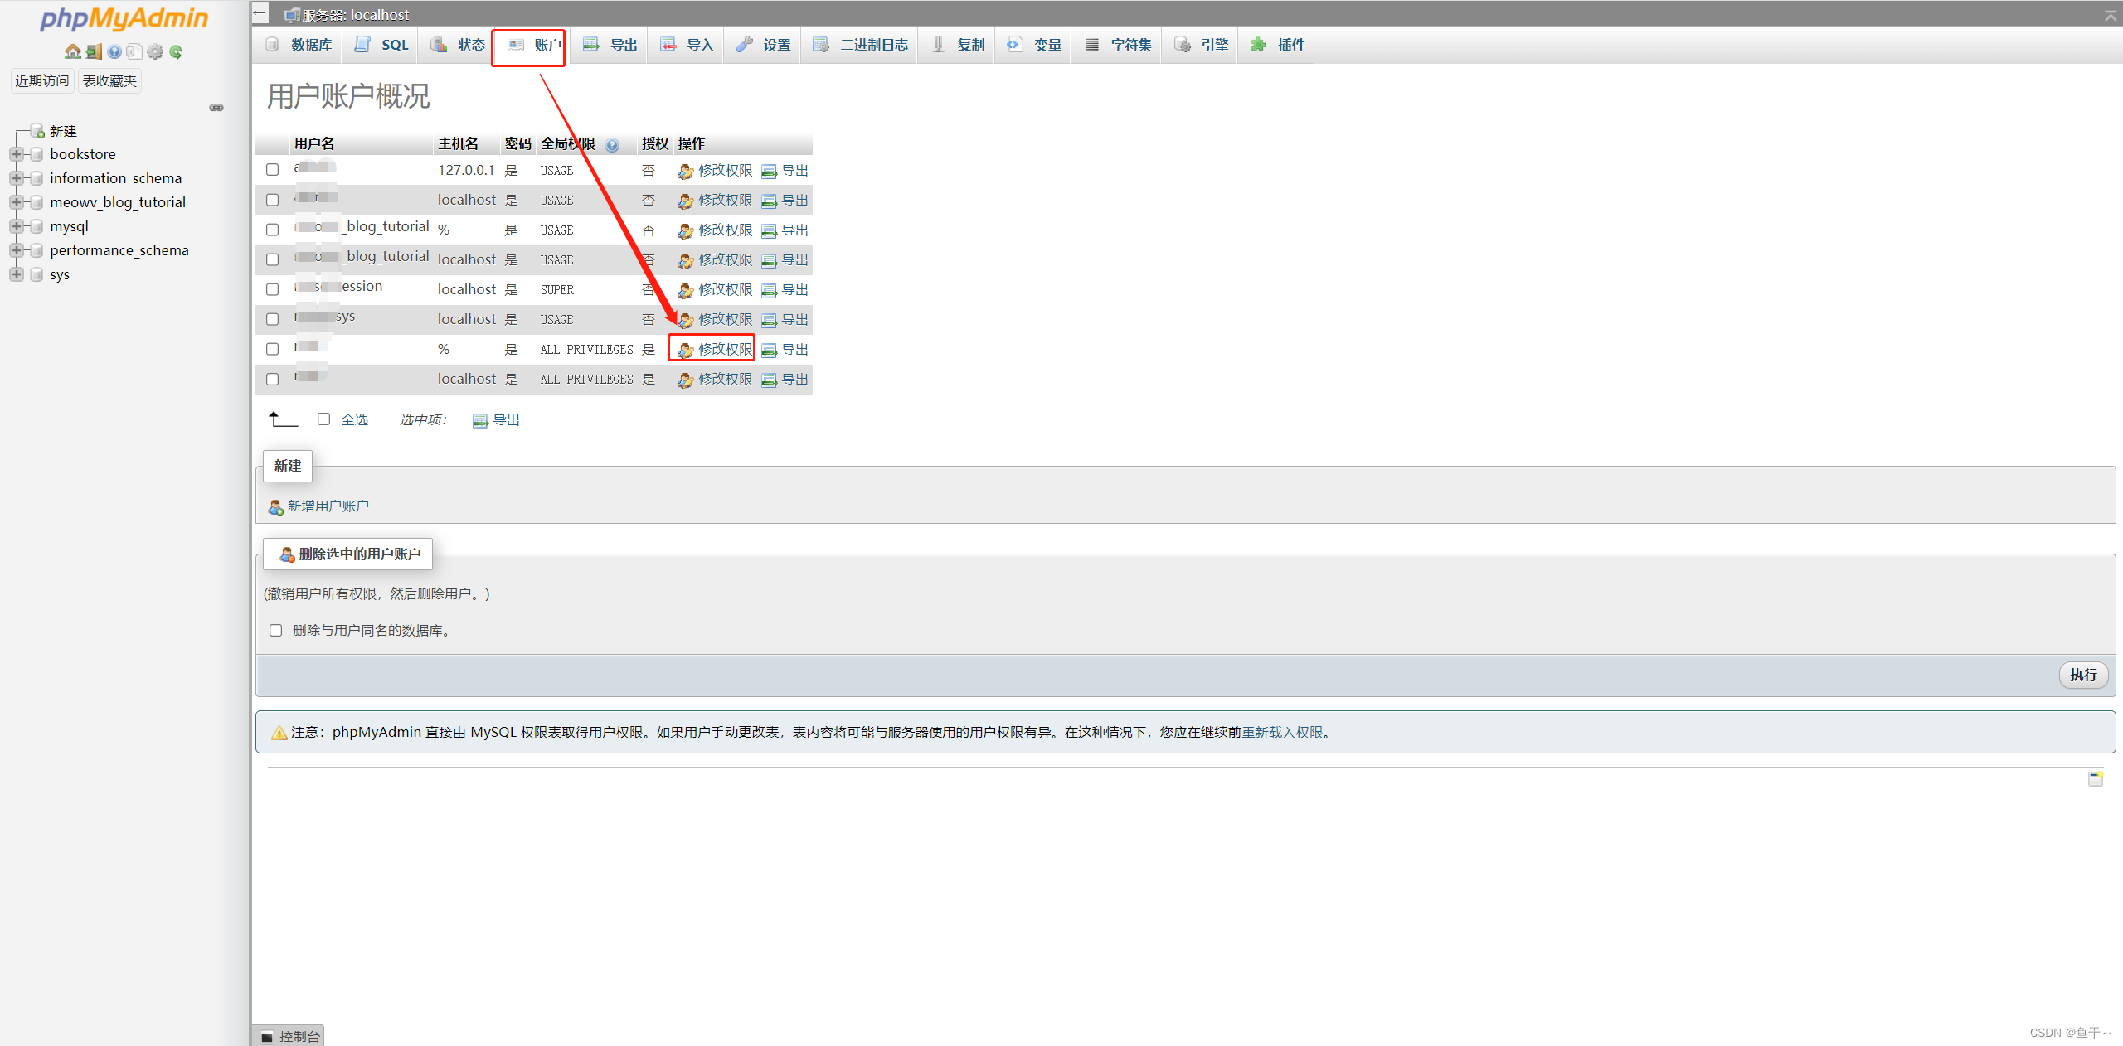Open the documentation help icon in sidebar

point(114,51)
